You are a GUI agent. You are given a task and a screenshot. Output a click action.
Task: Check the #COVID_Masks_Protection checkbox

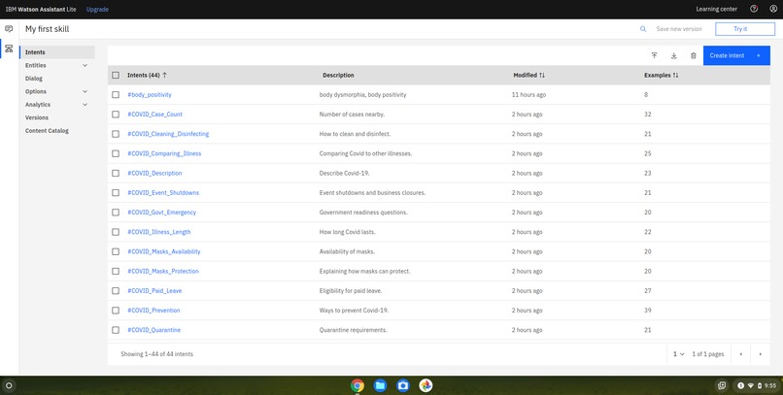coord(116,272)
